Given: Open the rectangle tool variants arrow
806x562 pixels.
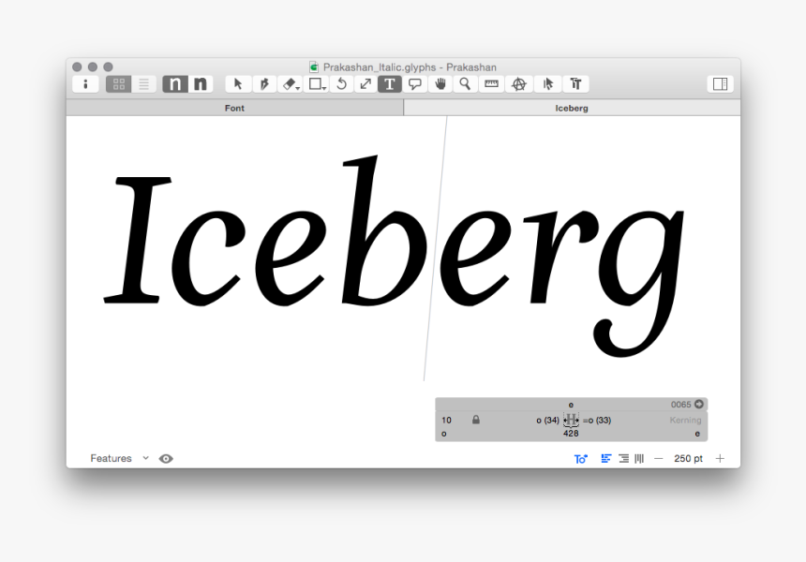Looking at the screenshot, I should [x=324, y=88].
